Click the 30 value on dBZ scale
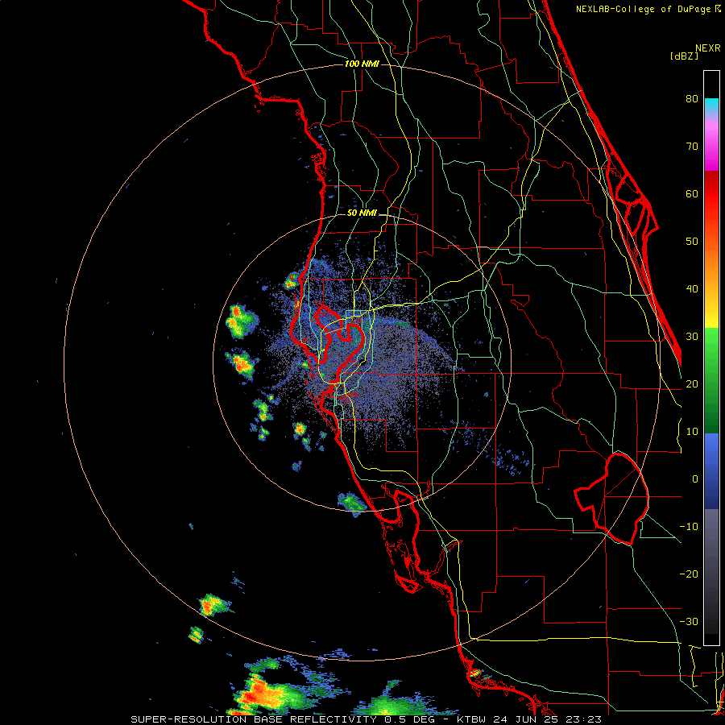Image resolution: width=725 pixels, height=725 pixels. (692, 337)
